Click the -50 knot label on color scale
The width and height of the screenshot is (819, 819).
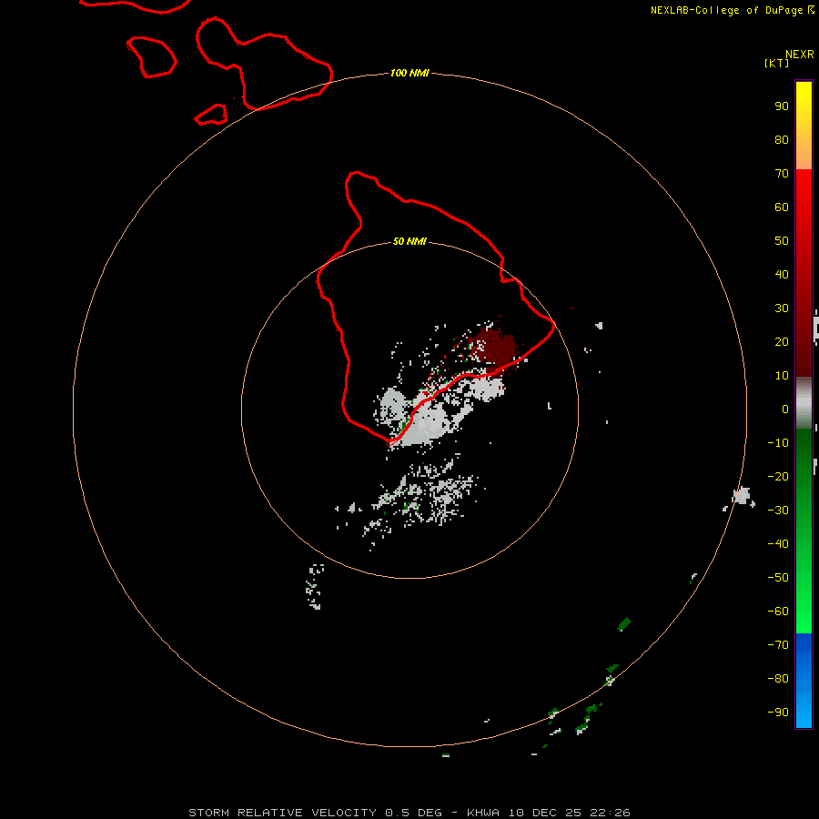point(778,578)
